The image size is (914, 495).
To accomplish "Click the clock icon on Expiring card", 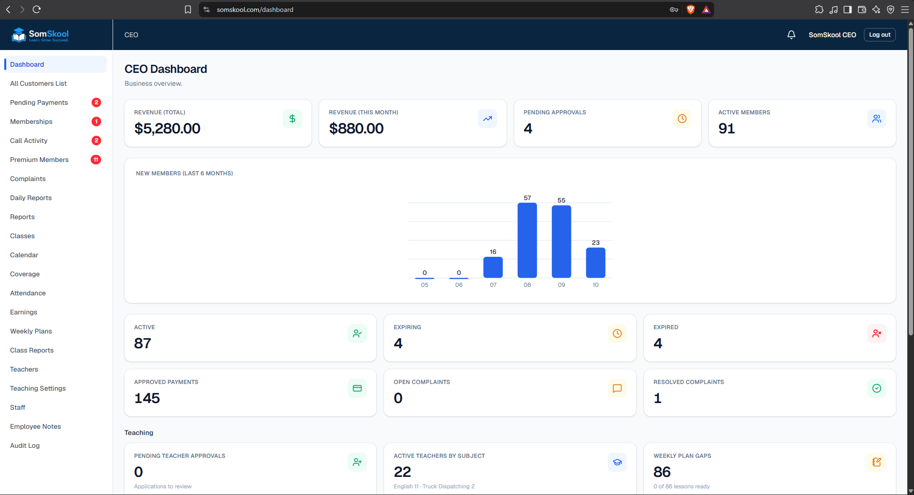I will coord(617,333).
